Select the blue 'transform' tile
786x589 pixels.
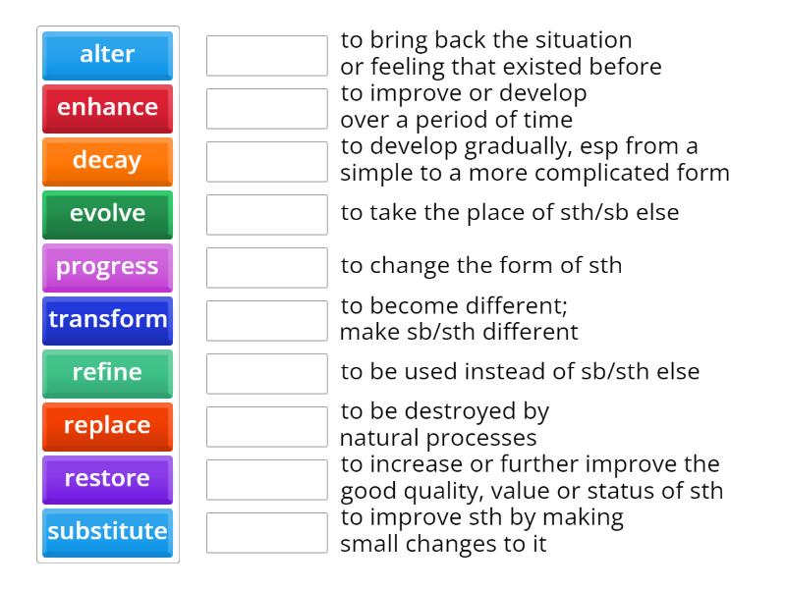[x=108, y=319]
